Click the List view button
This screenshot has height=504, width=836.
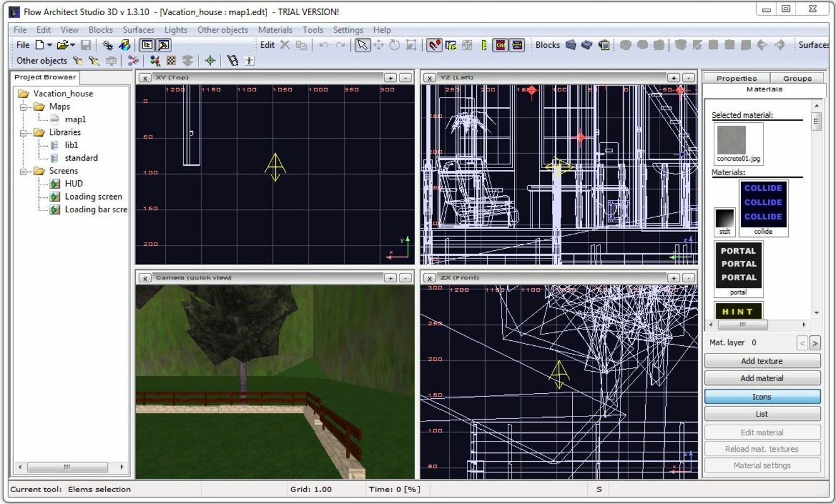(x=762, y=414)
